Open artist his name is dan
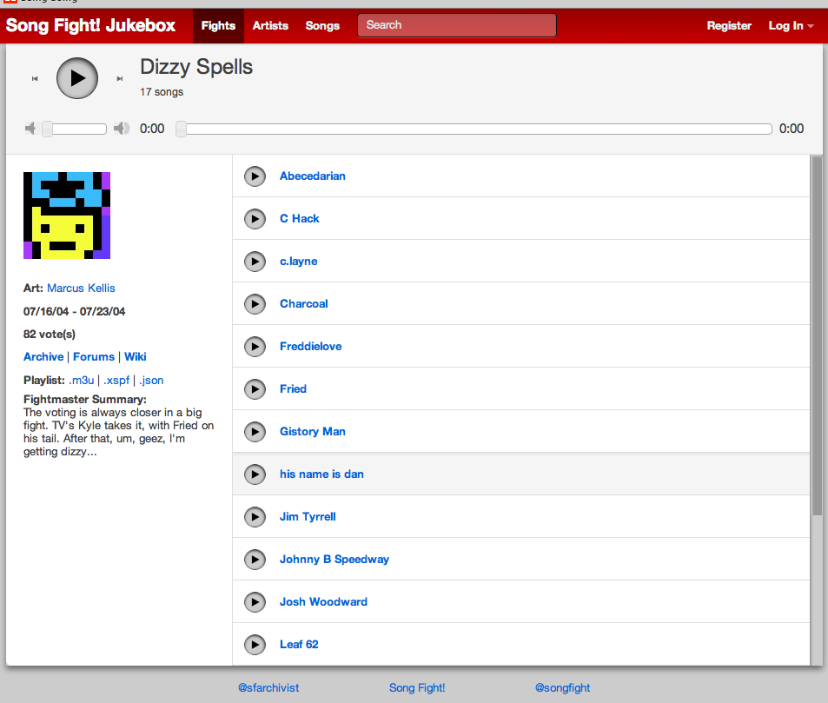828x703 pixels. point(321,474)
